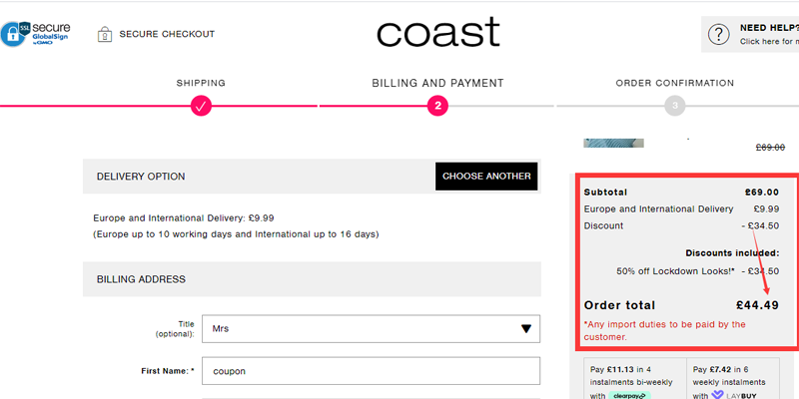
Task: Click the delivery cost £9.99 in summary
Action: pos(766,208)
